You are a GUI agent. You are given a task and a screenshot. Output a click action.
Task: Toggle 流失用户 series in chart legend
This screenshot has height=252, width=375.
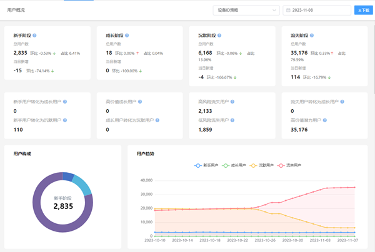click(x=289, y=165)
